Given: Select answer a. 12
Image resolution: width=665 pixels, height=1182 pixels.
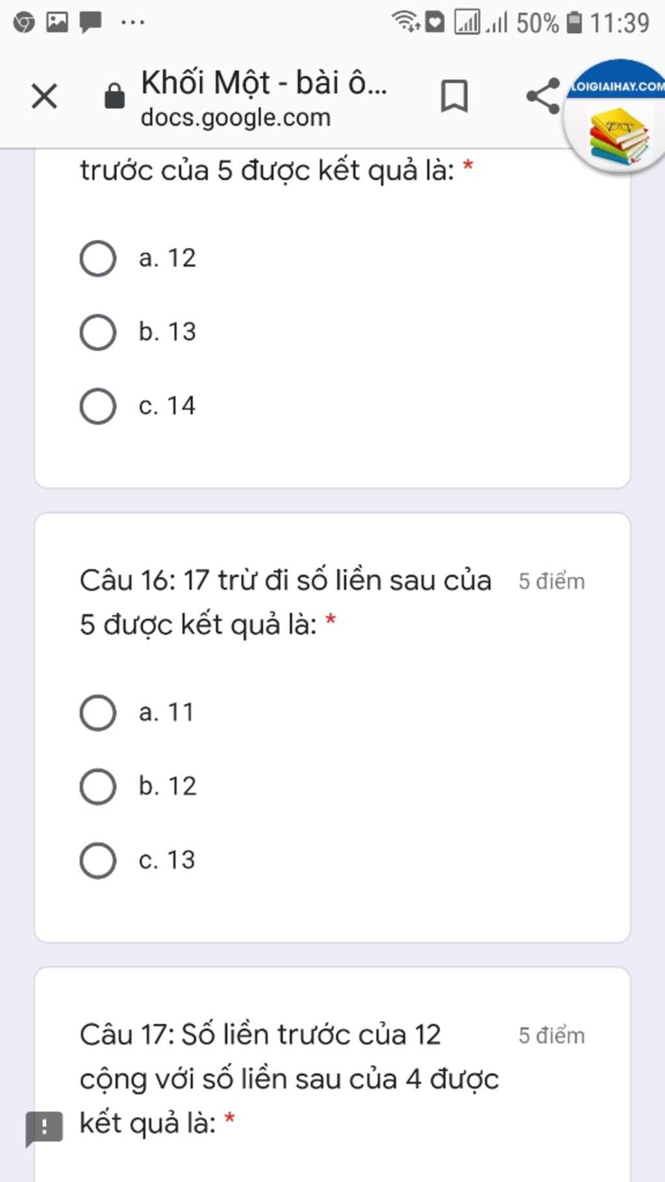Looking at the screenshot, I should 138,258.
